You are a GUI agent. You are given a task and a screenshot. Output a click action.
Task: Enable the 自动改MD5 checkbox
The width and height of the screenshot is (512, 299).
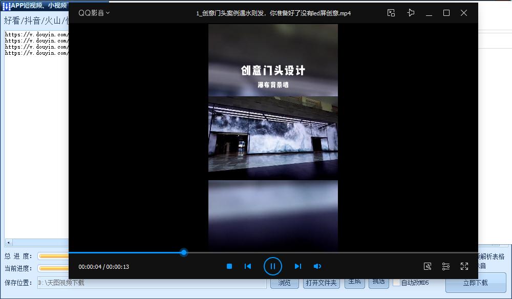[x=396, y=282]
